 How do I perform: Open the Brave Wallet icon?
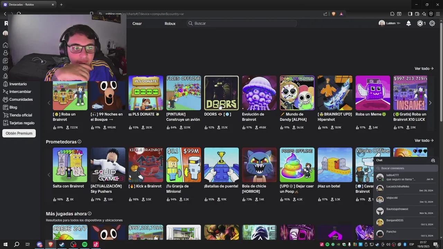pos(417,14)
